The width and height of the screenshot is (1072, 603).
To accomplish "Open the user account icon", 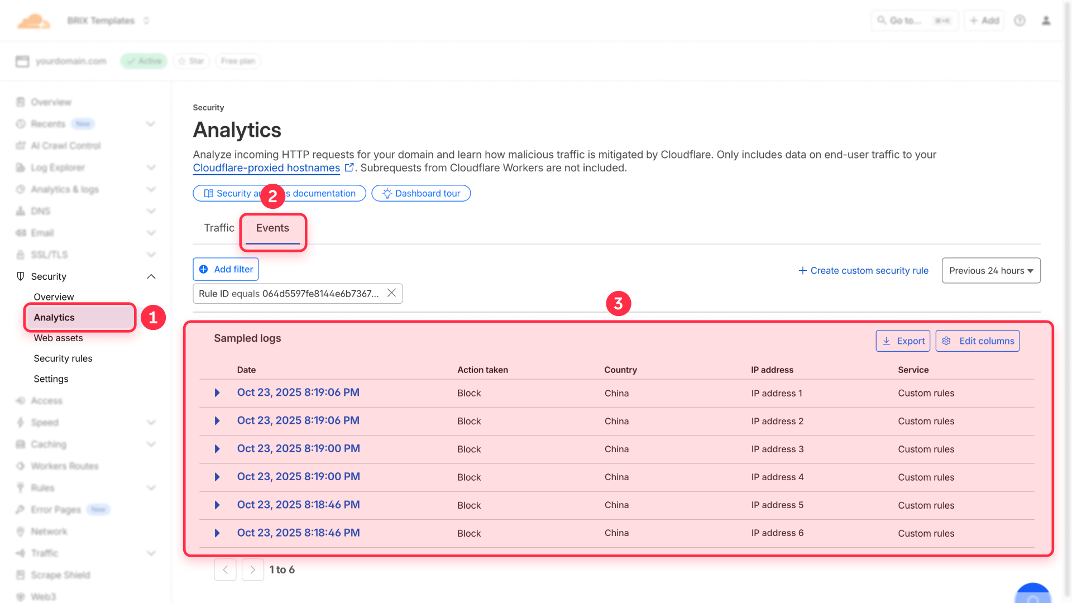I will [1046, 20].
